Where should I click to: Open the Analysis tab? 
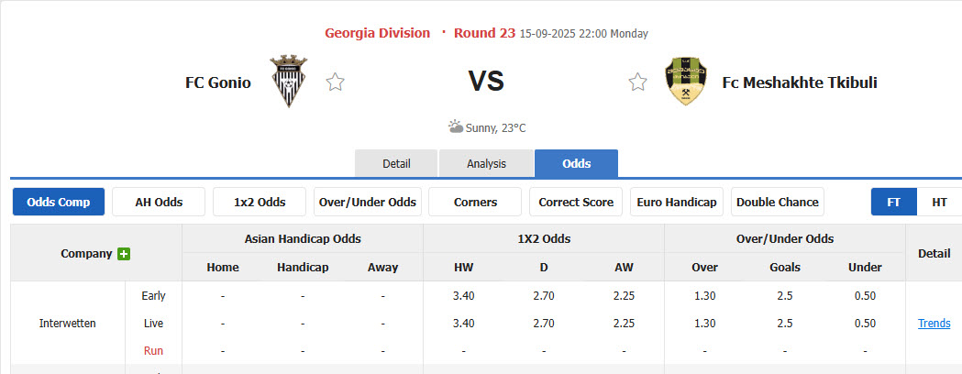[x=486, y=163]
